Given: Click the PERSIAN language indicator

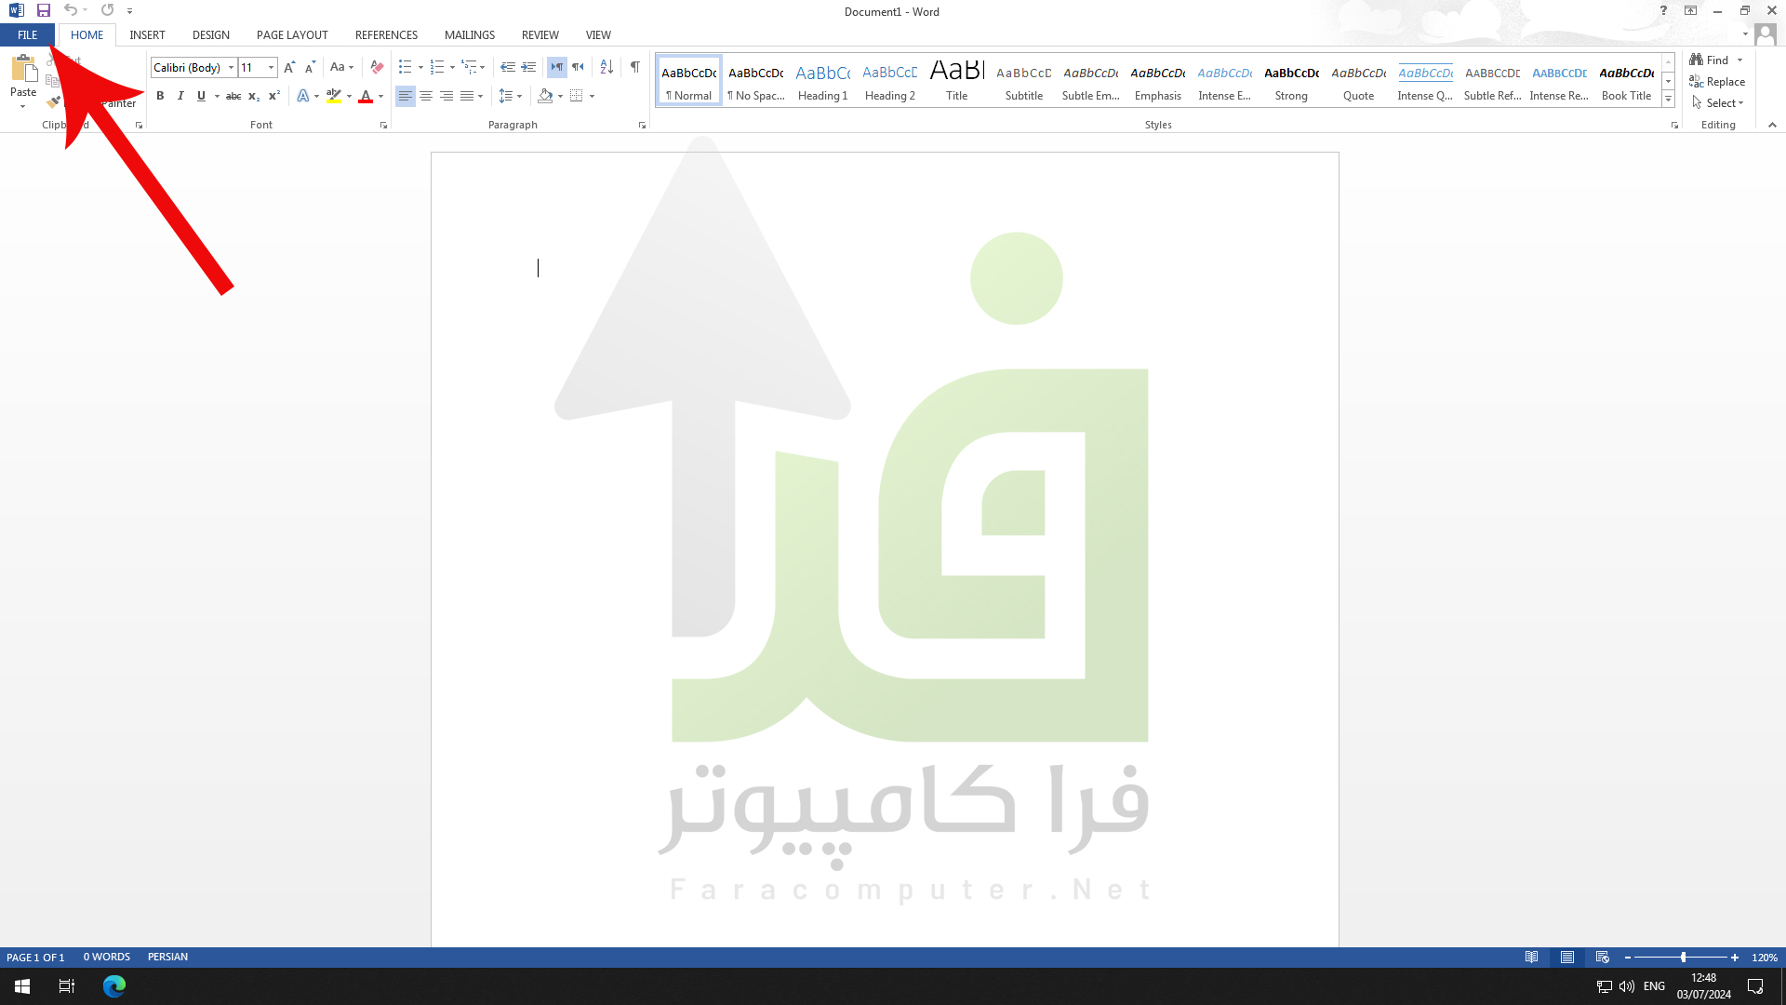Looking at the screenshot, I should [167, 958].
